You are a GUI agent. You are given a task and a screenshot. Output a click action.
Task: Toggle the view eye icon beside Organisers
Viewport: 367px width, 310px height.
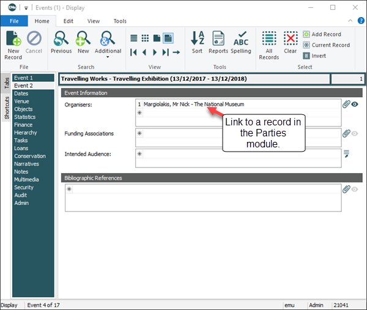355,105
